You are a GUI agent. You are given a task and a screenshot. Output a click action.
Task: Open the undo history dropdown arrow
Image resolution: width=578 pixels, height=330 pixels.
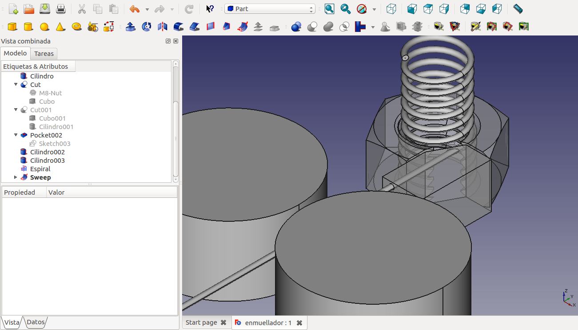tap(147, 9)
